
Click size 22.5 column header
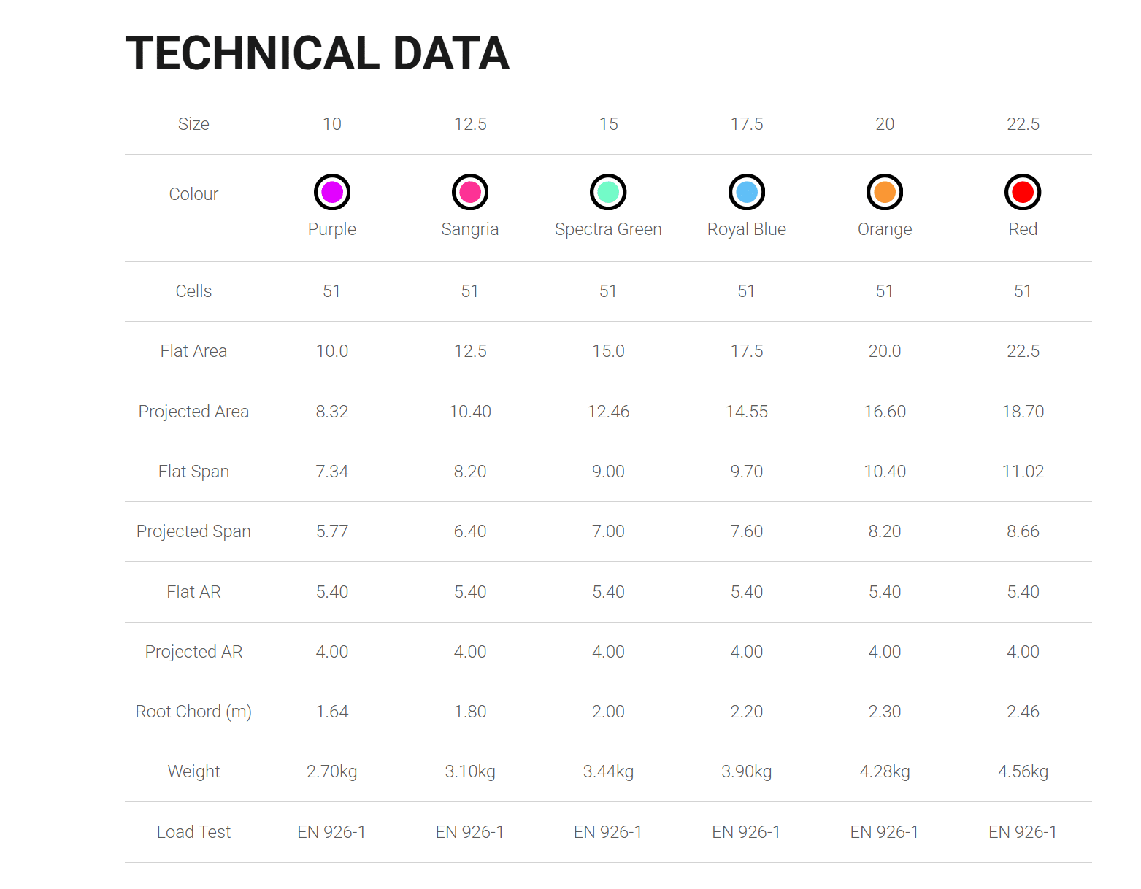pyautogui.click(x=1023, y=124)
